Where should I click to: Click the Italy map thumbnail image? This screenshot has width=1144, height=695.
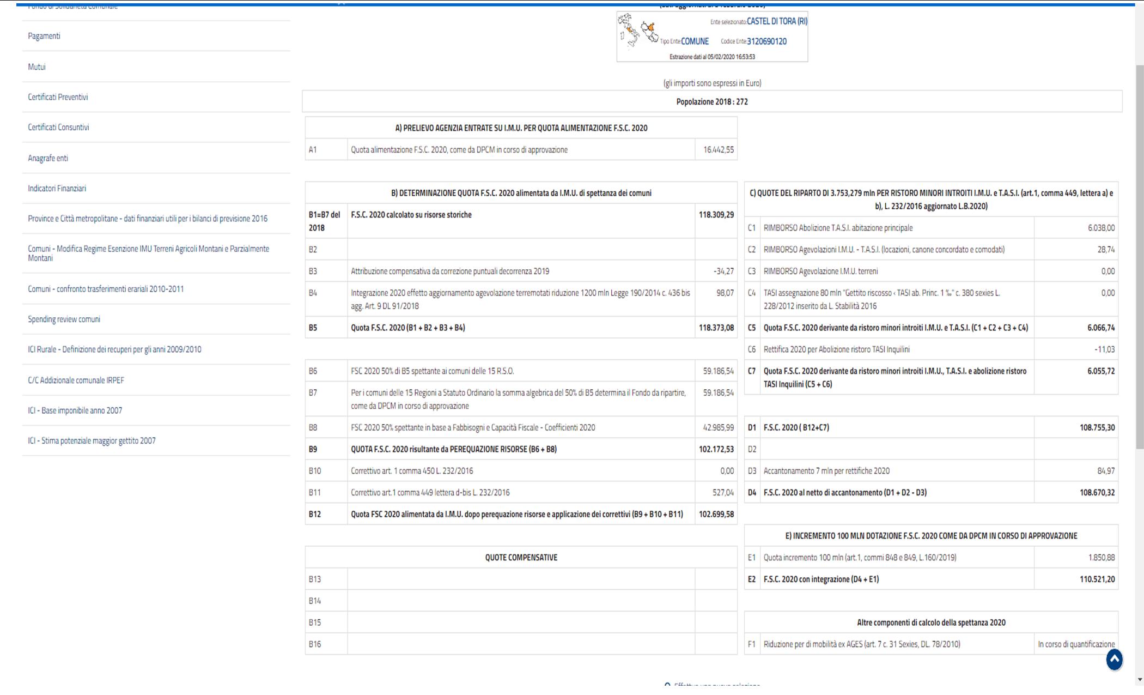pos(638,31)
